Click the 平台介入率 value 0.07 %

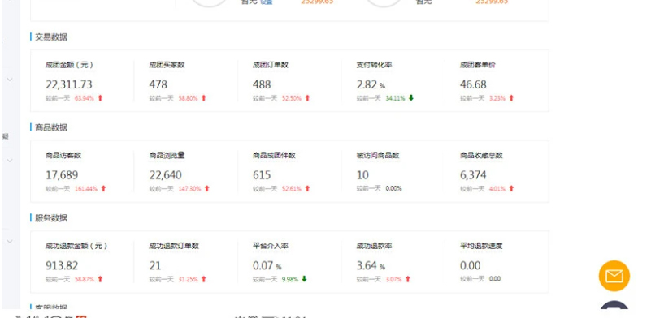point(267,265)
